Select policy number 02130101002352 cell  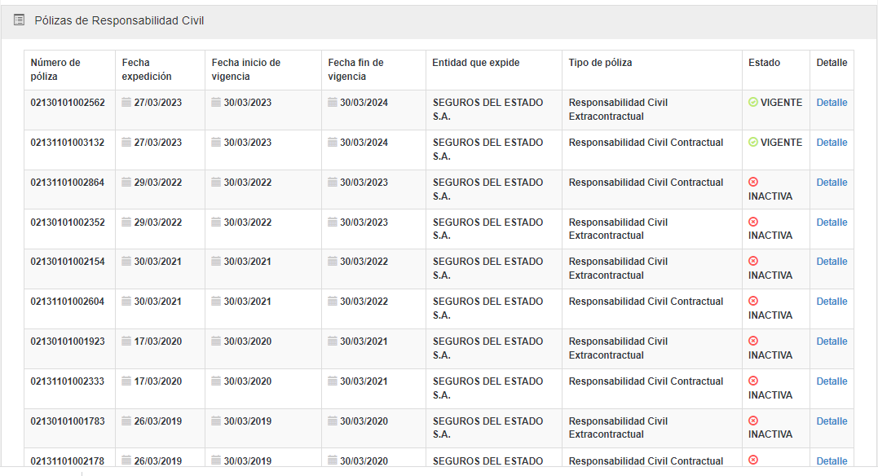(68, 223)
